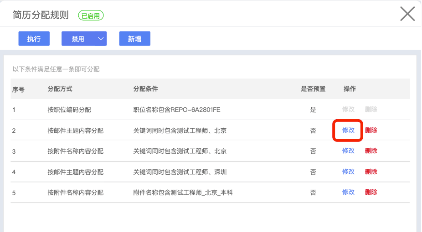Screen dimensions: 422x232
Task: Select the 职位名称包含REPO-6A2801FE condition text
Action: (x=177, y=110)
